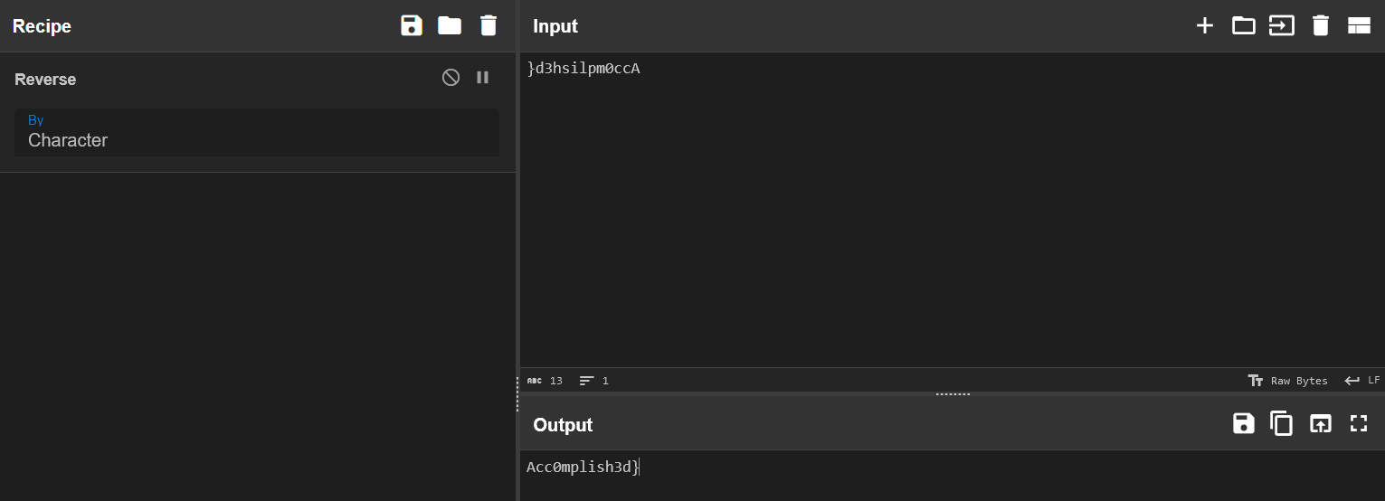
Task: Set breakpoint on Reverse operation
Action: point(482,78)
